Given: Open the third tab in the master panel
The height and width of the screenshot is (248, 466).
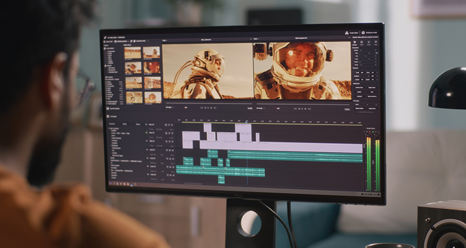Looking at the screenshot, I should pos(369,43).
